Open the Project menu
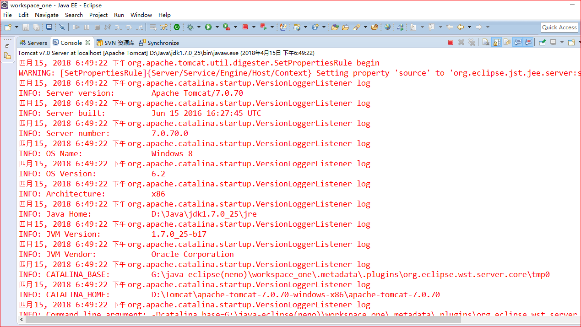The height and width of the screenshot is (327, 581). click(x=98, y=15)
